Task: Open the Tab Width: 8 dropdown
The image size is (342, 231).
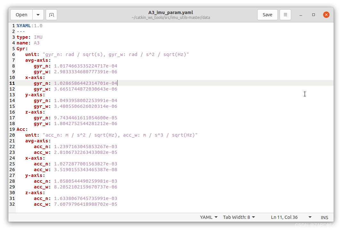Action: (x=239, y=217)
